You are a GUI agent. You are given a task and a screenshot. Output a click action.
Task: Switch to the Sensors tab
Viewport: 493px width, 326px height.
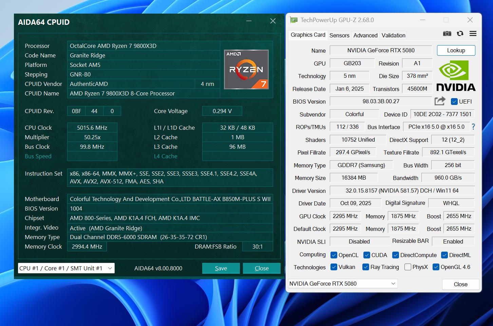(x=339, y=35)
